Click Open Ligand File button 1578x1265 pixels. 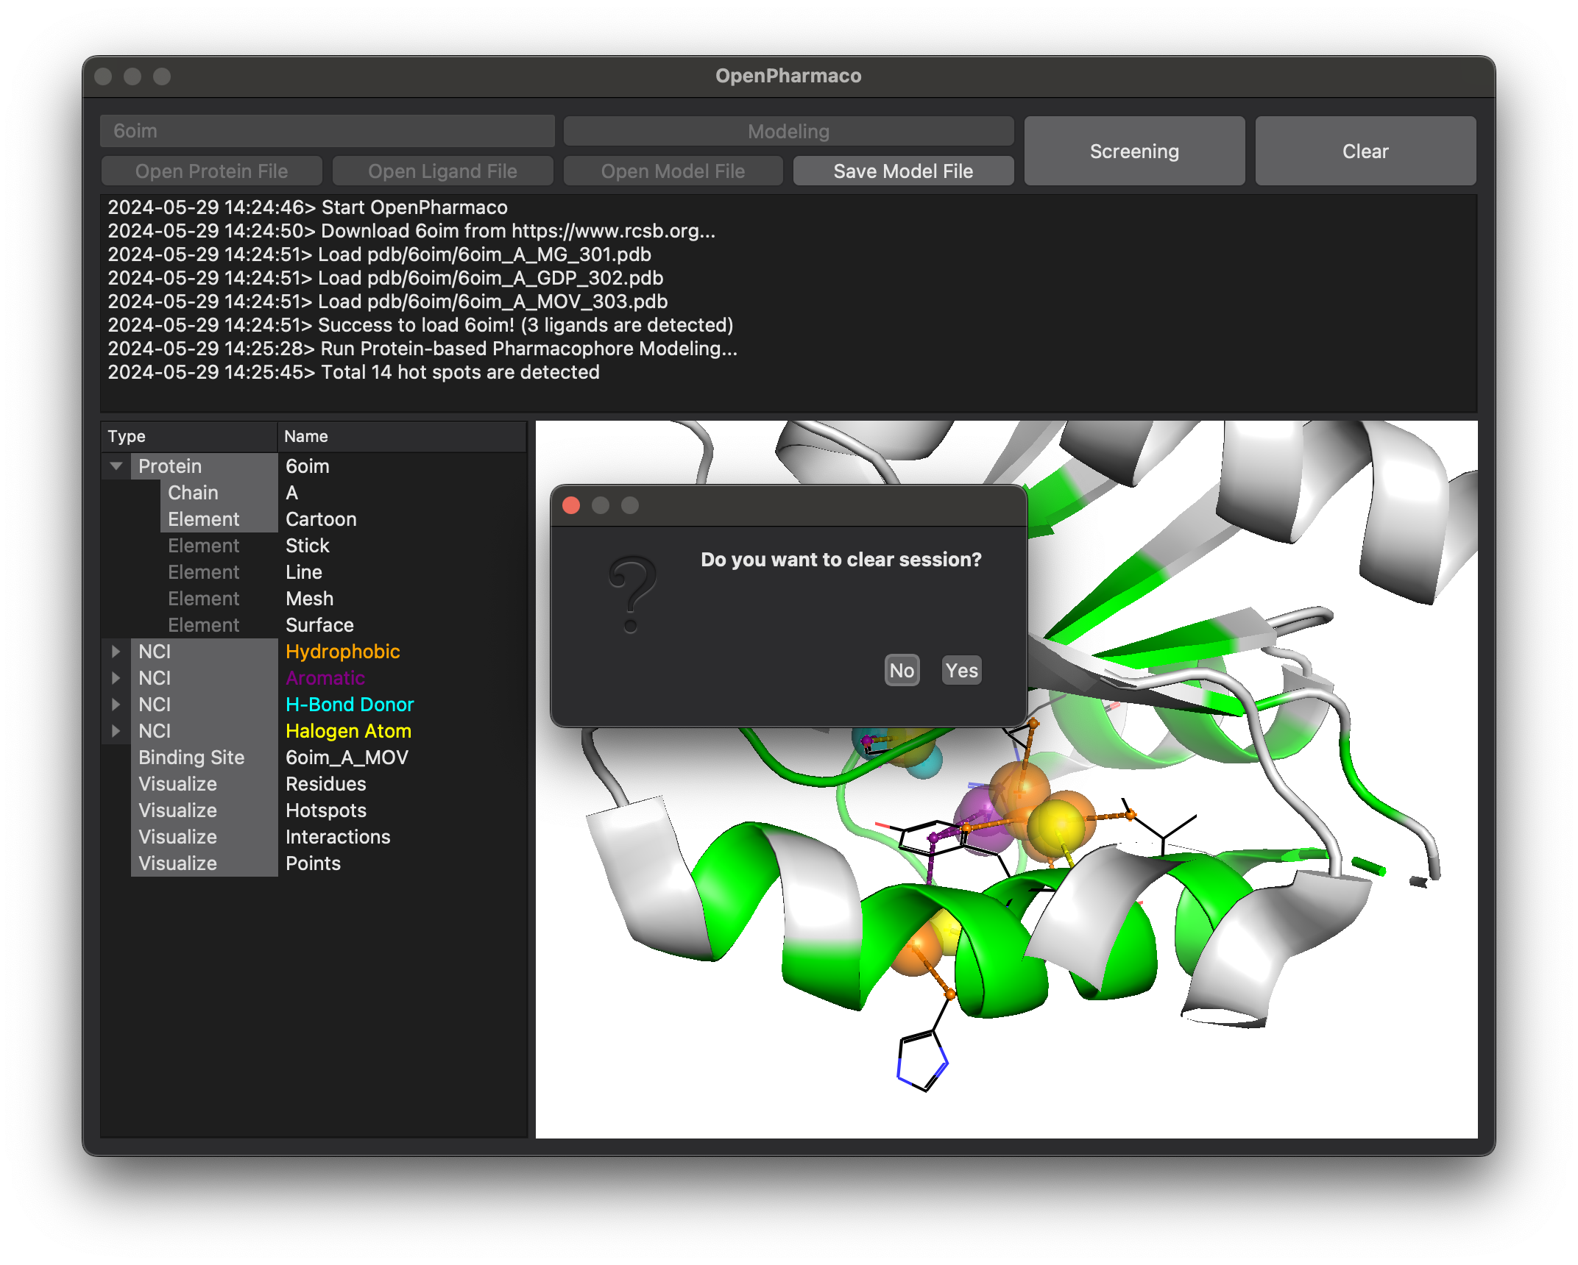pos(442,171)
